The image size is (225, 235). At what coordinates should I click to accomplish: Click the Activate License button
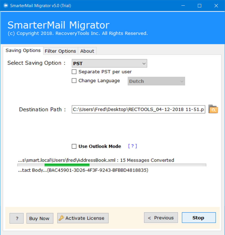click(x=83, y=218)
